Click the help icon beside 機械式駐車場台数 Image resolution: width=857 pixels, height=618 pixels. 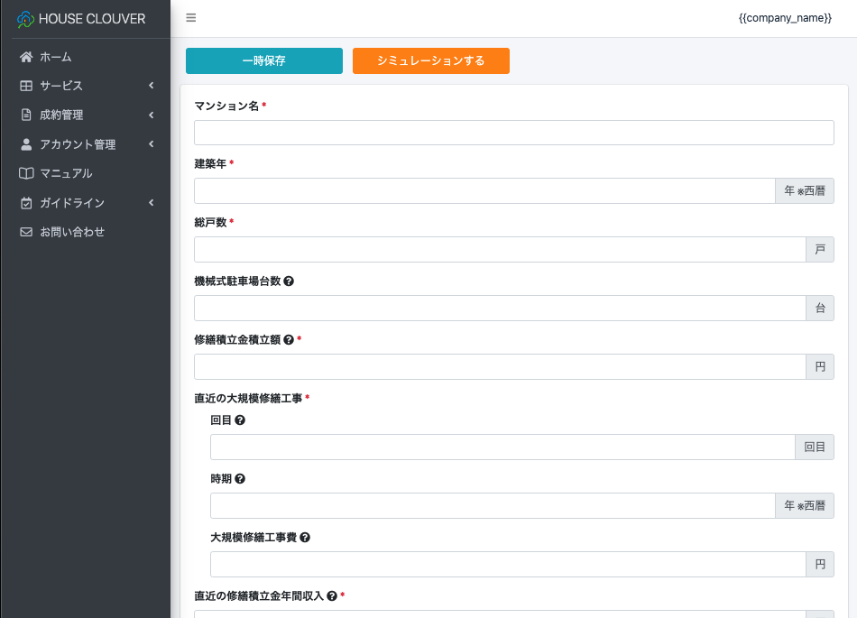[289, 281]
